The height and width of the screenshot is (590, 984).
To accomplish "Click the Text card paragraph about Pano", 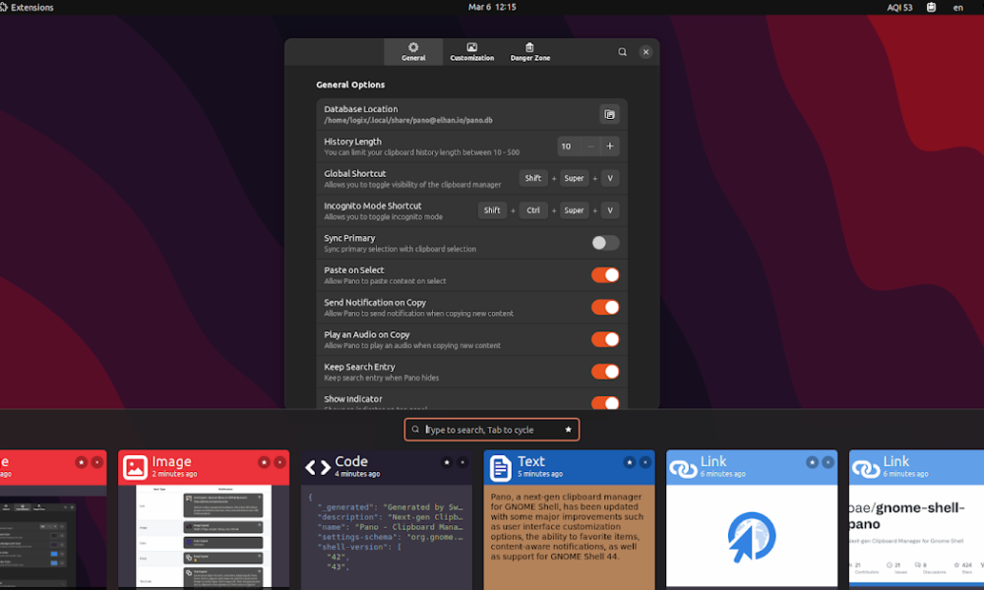I will pyautogui.click(x=568, y=526).
